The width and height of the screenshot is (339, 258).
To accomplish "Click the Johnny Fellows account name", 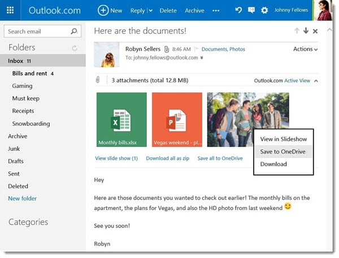I will point(291,10).
